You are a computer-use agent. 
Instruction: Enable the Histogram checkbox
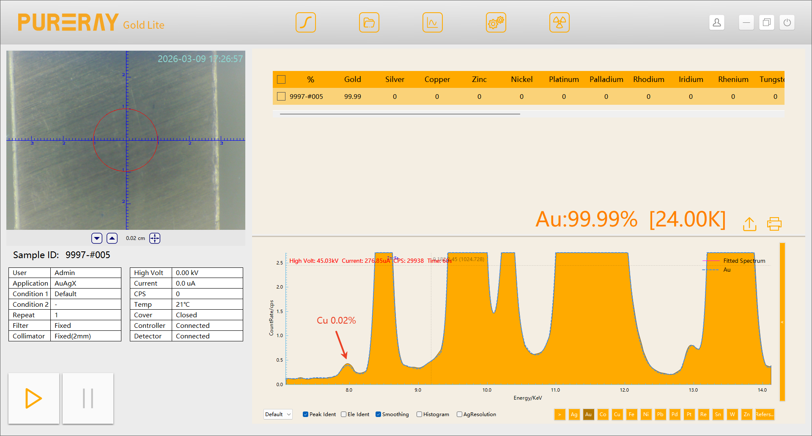pyautogui.click(x=419, y=414)
